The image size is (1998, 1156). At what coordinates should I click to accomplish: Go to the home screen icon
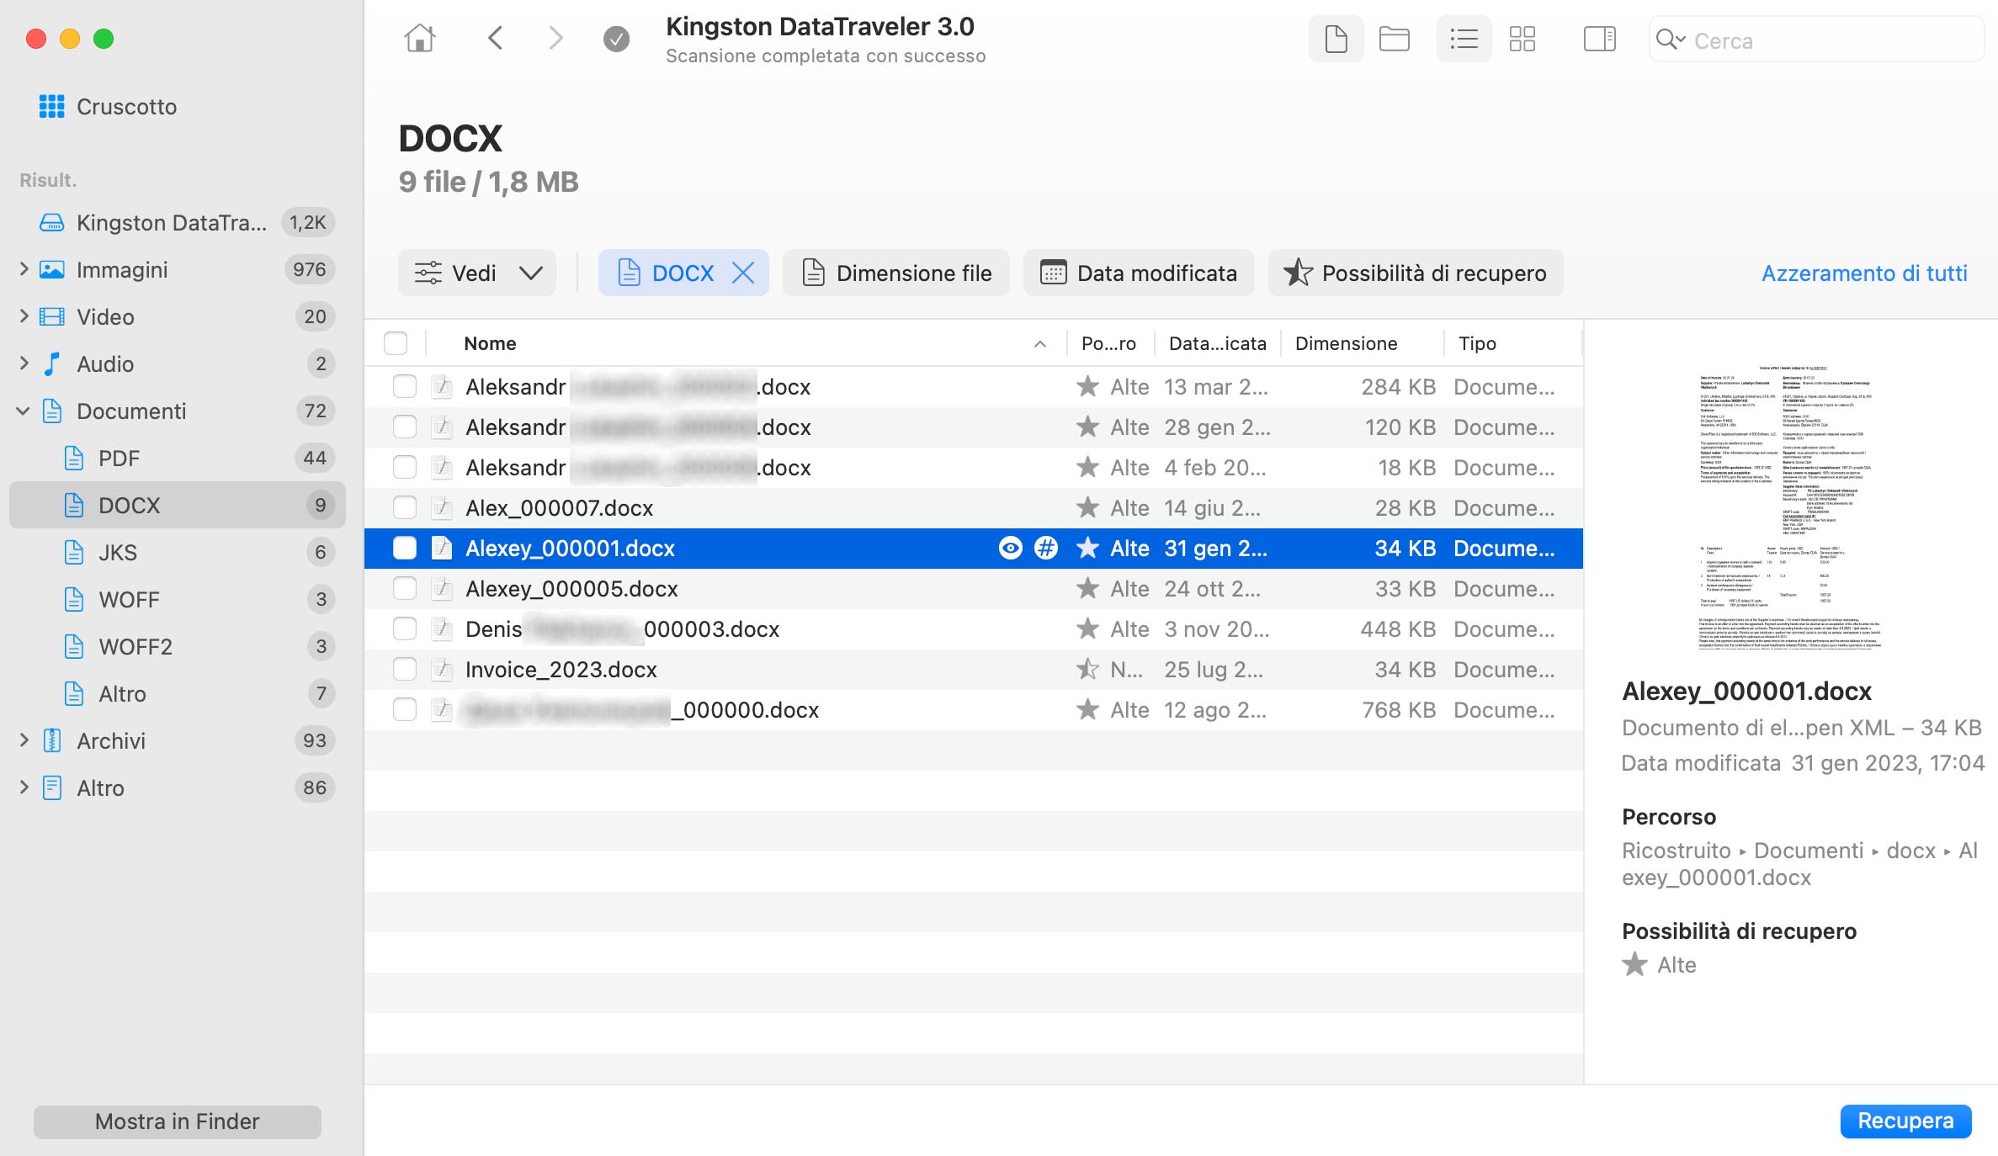pyautogui.click(x=419, y=39)
